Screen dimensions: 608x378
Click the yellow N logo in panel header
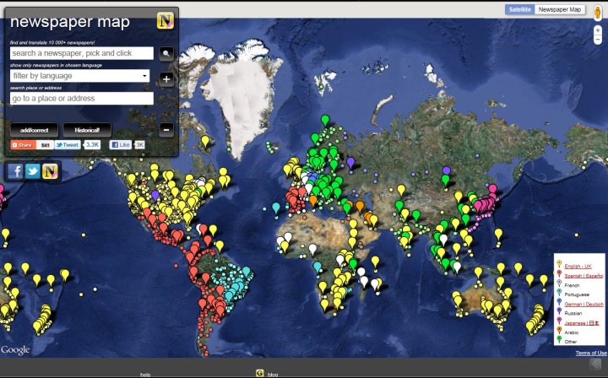click(166, 21)
